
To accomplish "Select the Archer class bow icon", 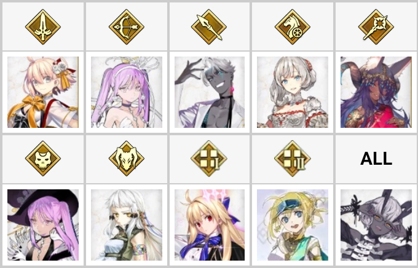I will [127, 26].
